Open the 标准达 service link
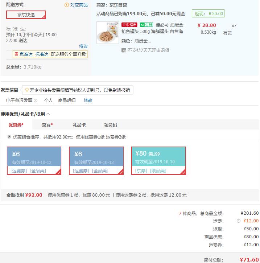Image resolution: width=260 pixels, height=263 pixels. point(42,54)
